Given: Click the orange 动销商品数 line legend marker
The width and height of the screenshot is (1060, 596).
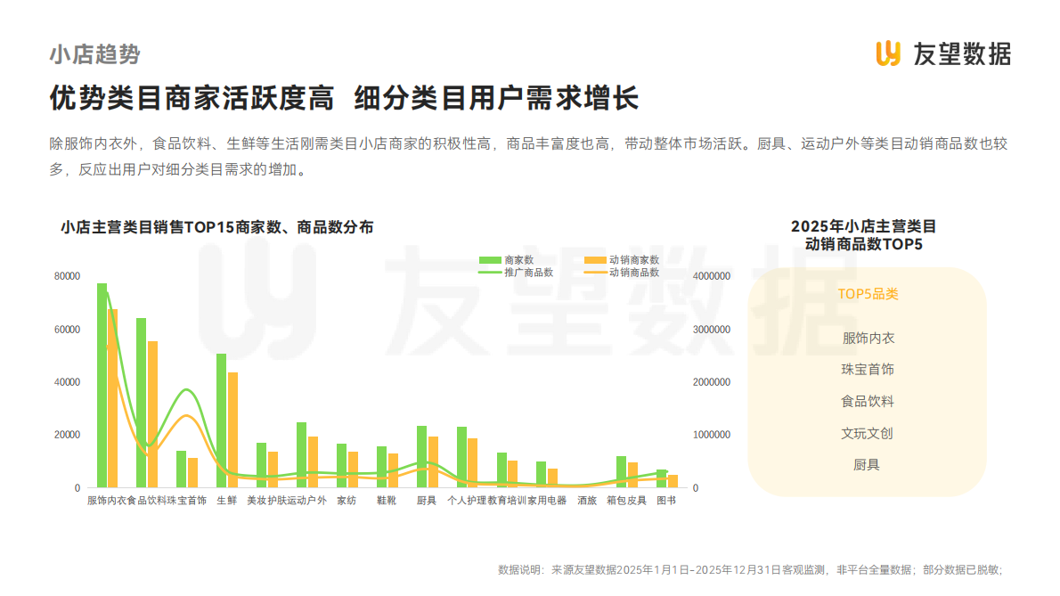Looking at the screenshot, I should (x=597, y=272).
